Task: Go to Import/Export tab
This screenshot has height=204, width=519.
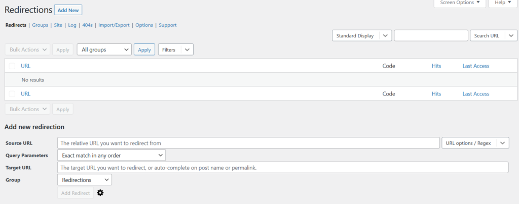Action: (x=114, y=25)
